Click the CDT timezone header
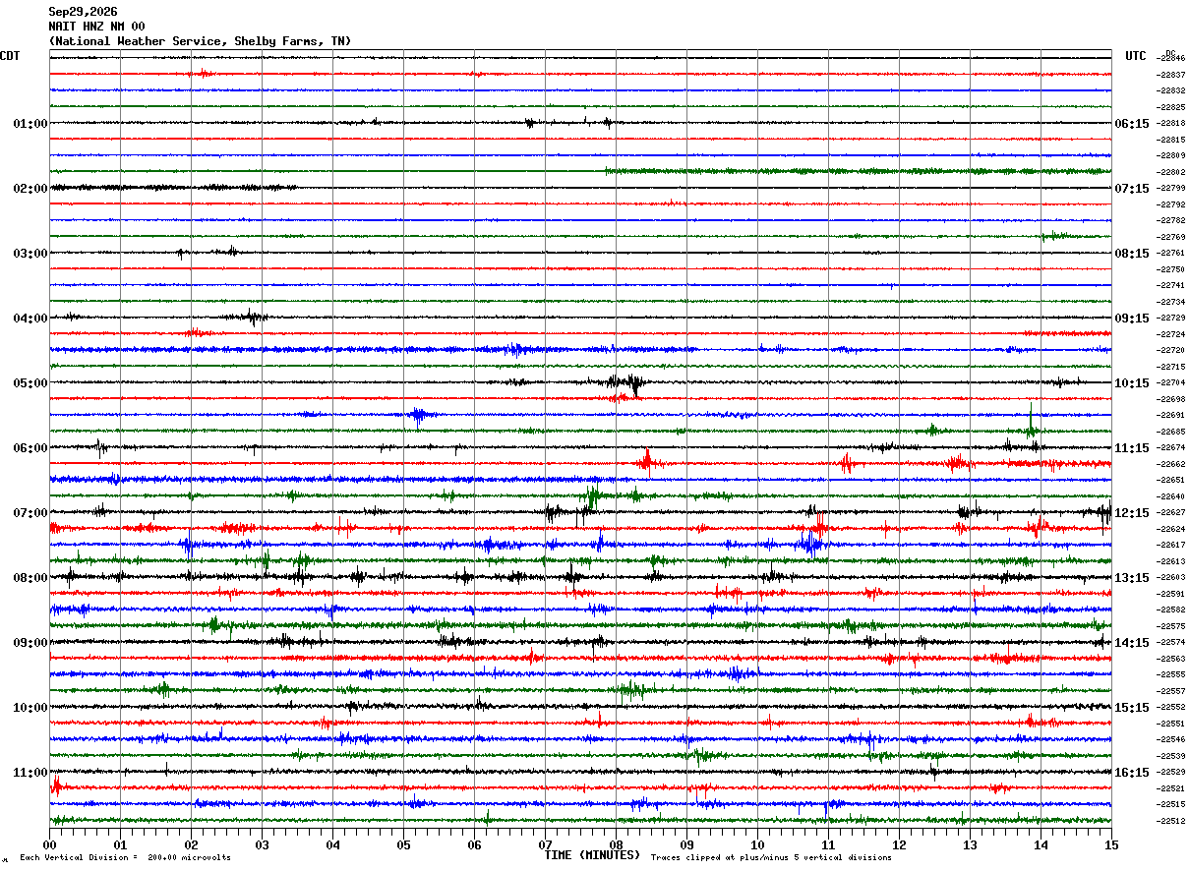 [x=10, y=56]
